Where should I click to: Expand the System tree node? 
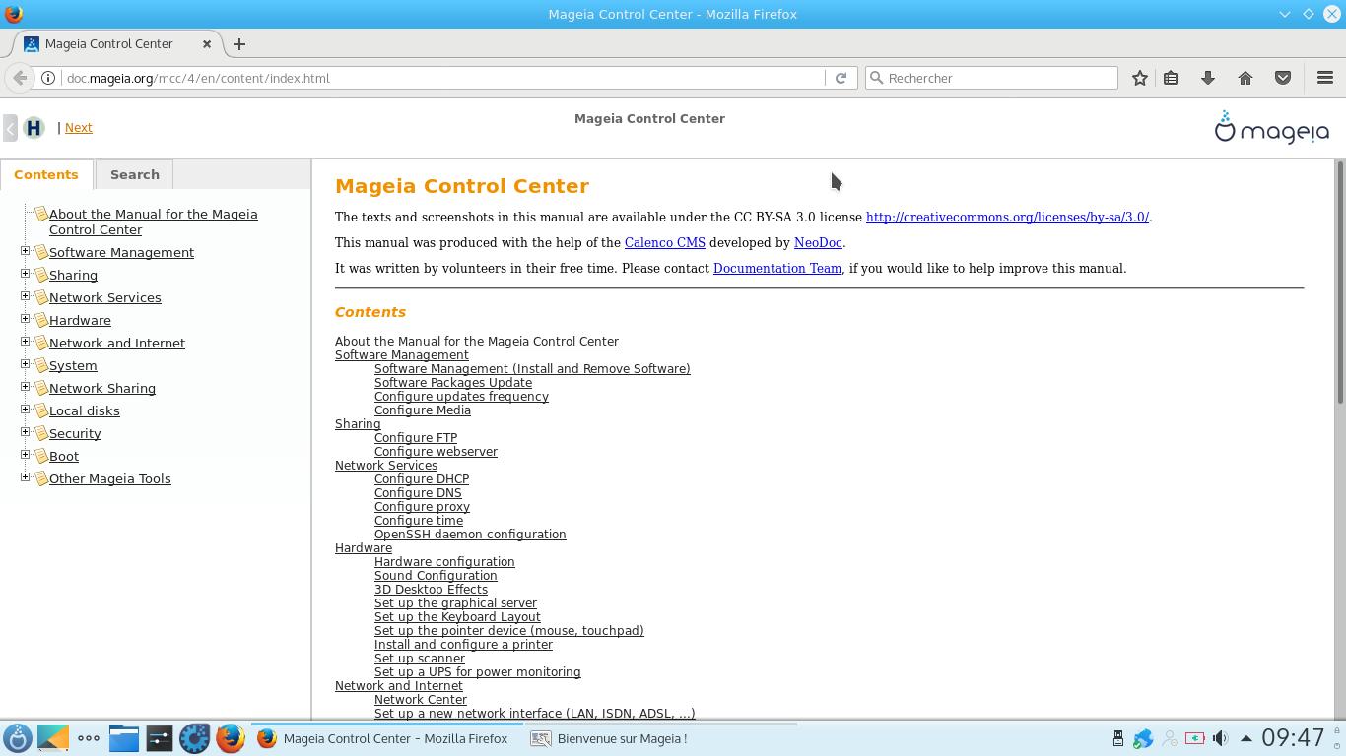pyautogui.click(x=25, y=364)
